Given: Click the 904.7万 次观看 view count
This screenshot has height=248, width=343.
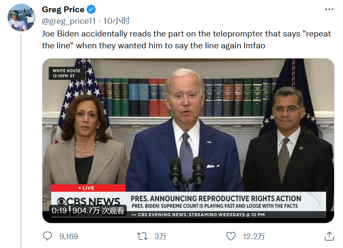Looking at the screenshot, I should [x=98, y=210].
